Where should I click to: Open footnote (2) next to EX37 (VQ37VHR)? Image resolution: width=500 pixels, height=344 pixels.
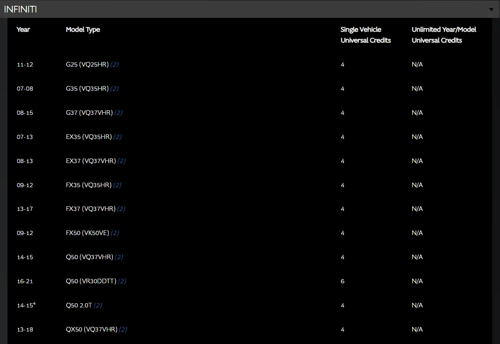[x=122, y=161]
